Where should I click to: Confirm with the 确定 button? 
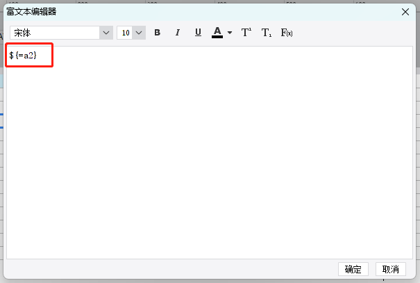[353, 269]
